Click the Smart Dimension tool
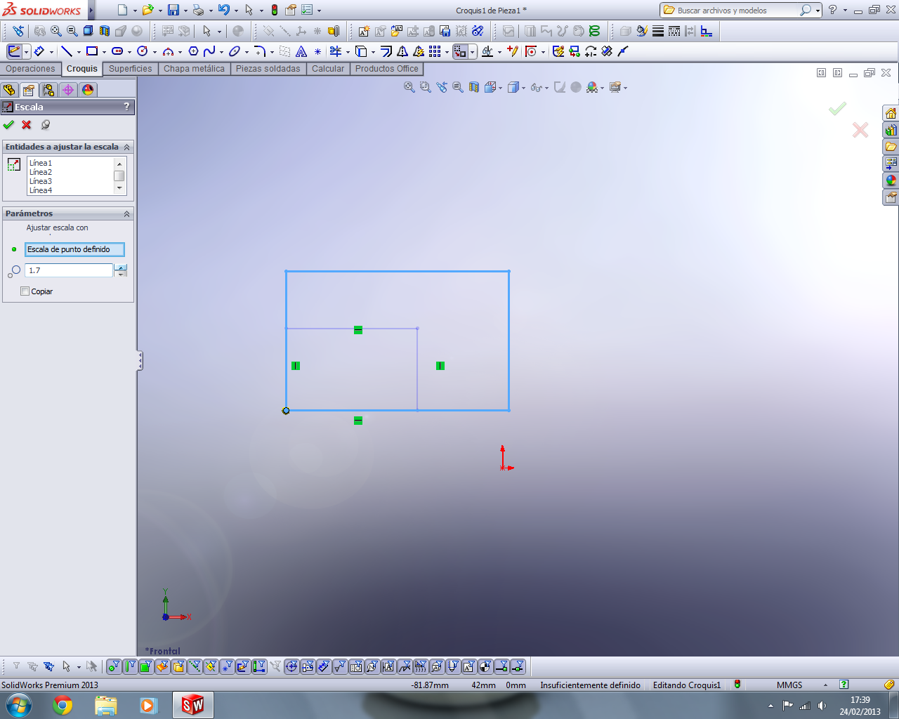899x719 pixels. [39, 51]
